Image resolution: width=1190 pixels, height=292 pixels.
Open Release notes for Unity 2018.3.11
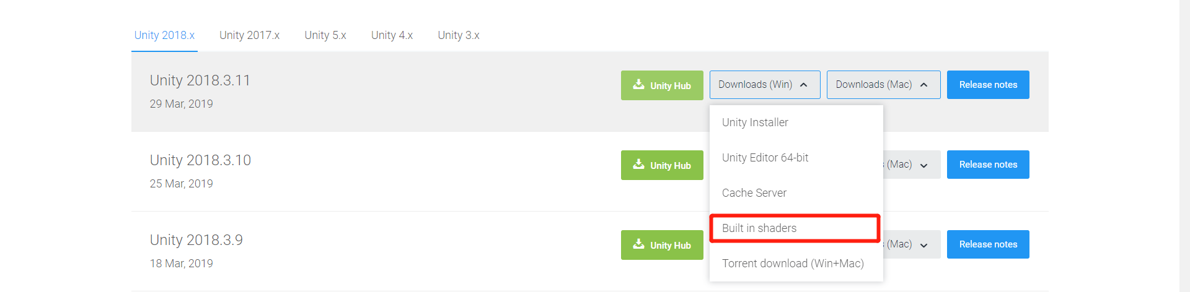[x=988, y=85]
